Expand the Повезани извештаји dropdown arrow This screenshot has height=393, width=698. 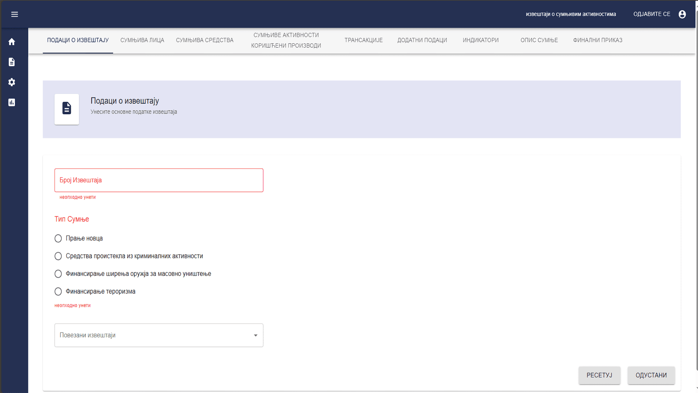(256, 335)
